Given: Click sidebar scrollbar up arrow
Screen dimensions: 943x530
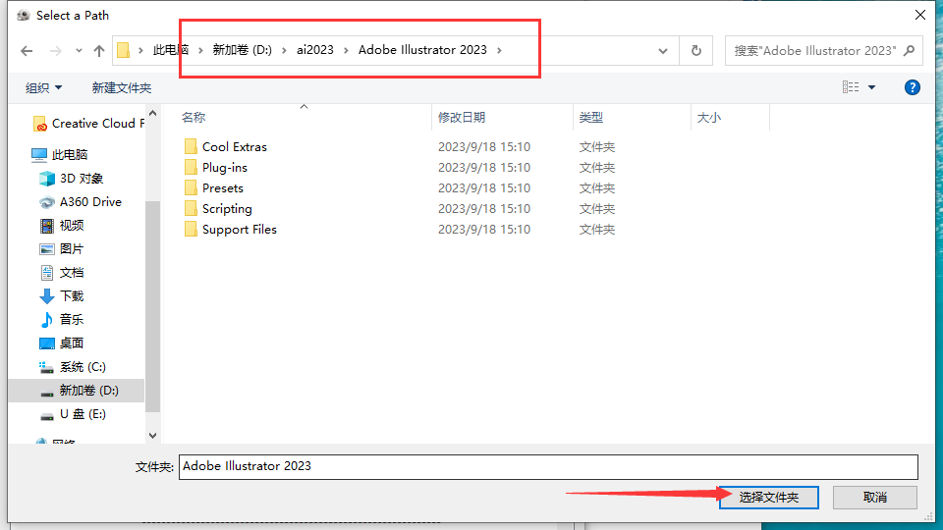Looking at the screenshot, I should click(x=153, y=114).
